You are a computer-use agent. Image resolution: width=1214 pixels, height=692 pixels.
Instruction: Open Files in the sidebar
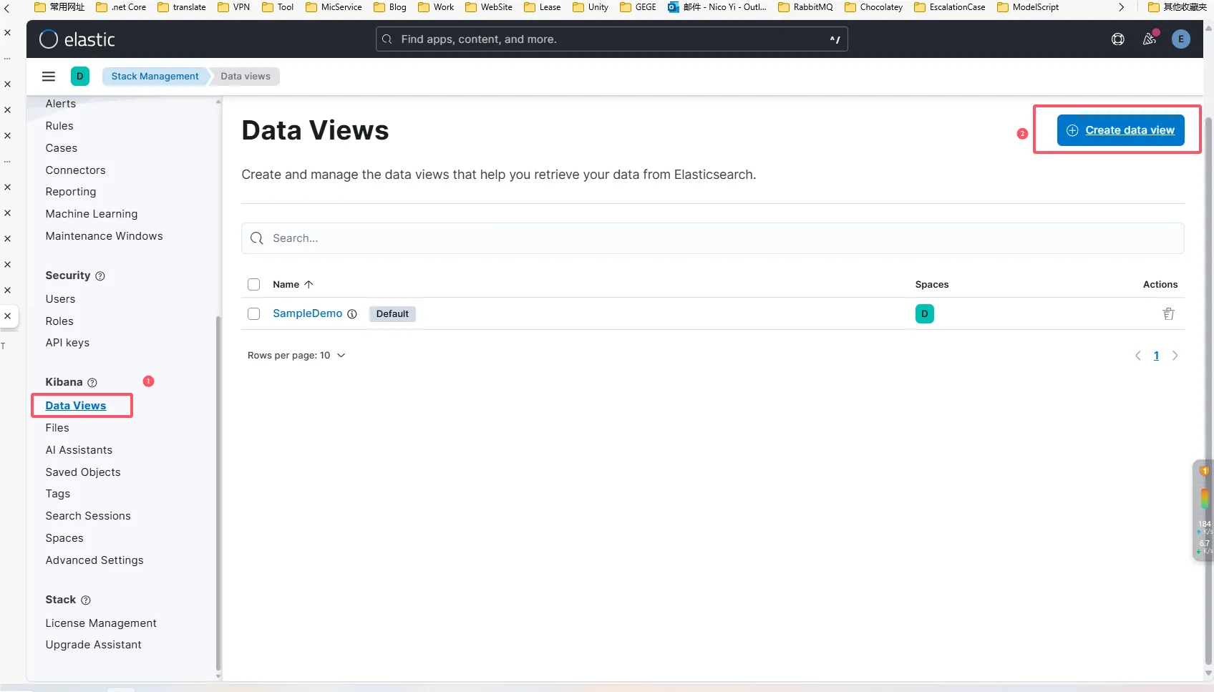pyautogui.click(x=57, y=428)
